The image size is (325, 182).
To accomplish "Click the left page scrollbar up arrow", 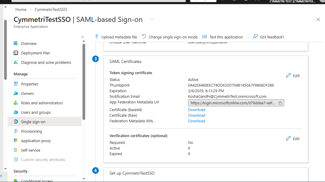I will pyautogui.click(x=5, y=7).
